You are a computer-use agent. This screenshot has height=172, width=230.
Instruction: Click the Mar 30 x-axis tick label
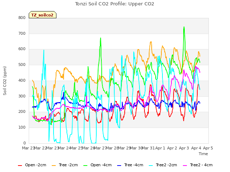coord(136,148)
